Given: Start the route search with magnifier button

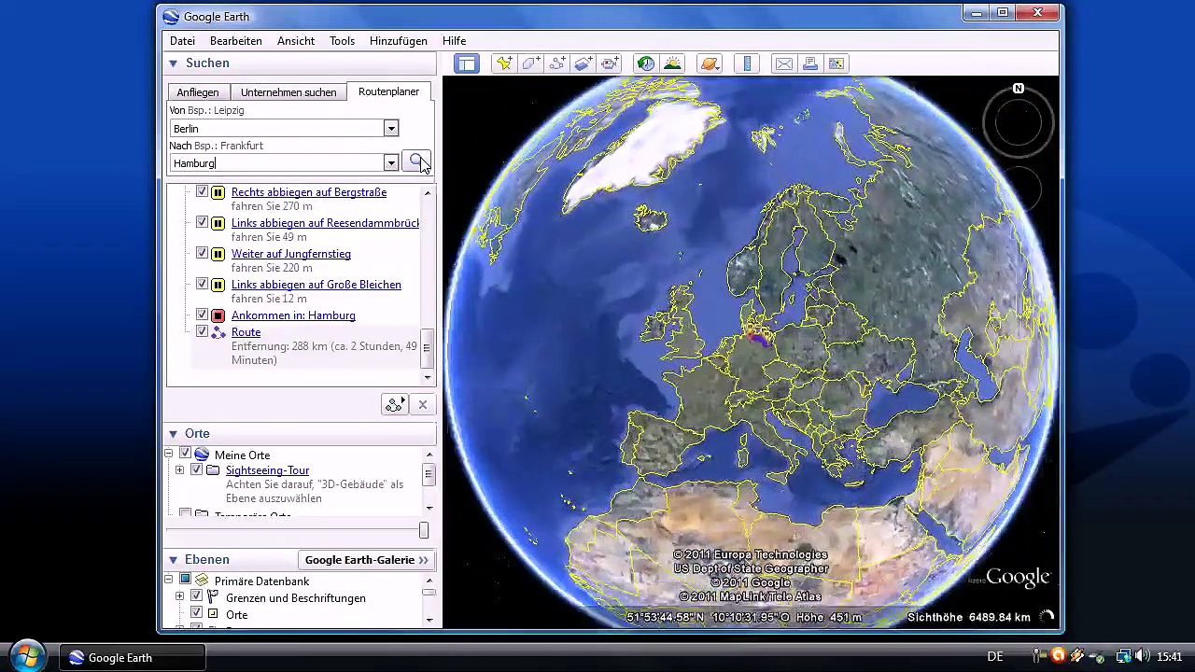Looking at the screenshot, I should 416,161.
